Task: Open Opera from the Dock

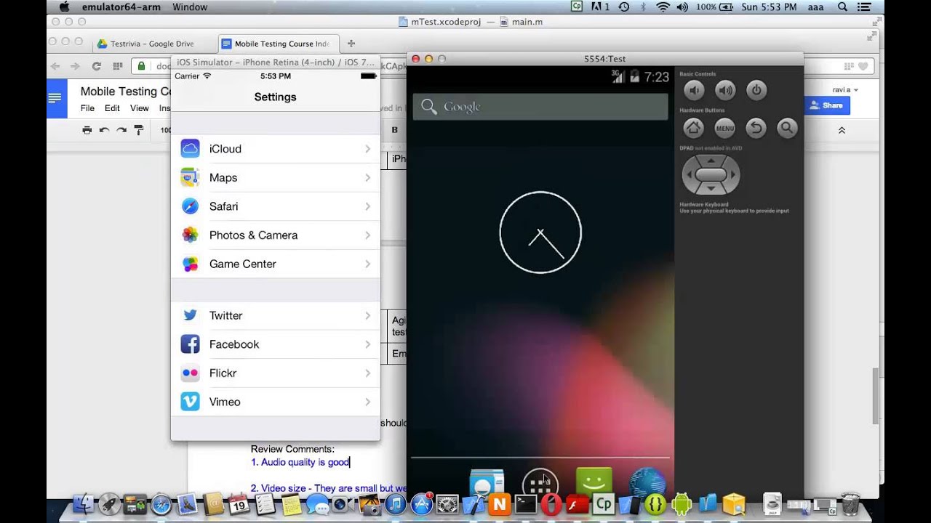Action: (x=551, y=504)
